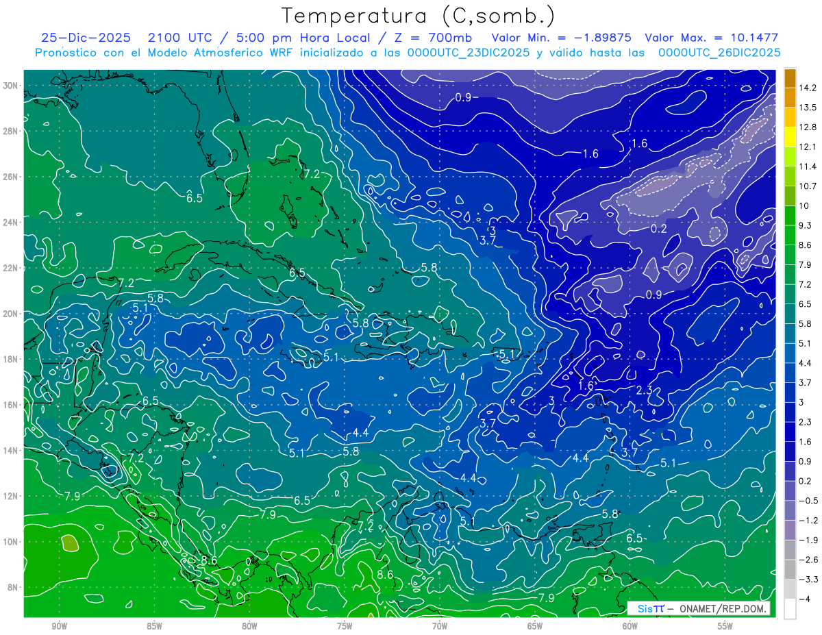
Task: Click the '65W' longitude axis label
Action: click(x=535, y=626)
